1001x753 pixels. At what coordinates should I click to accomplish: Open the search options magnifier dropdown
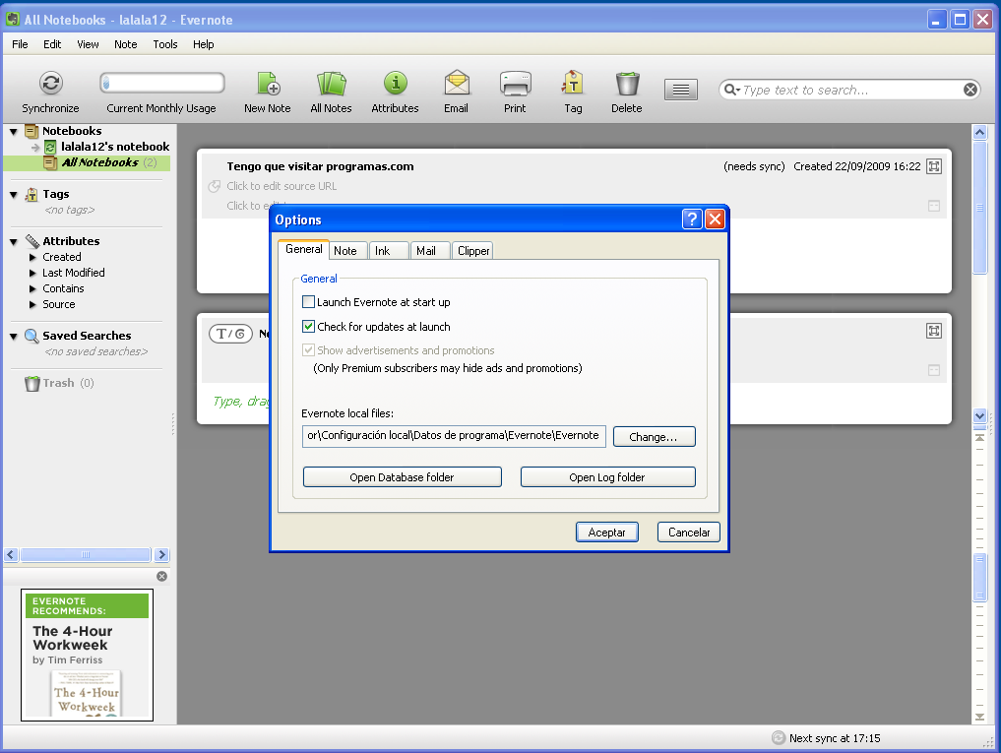pos(731,90)
